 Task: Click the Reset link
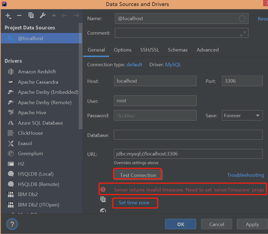tap(263, 19)
